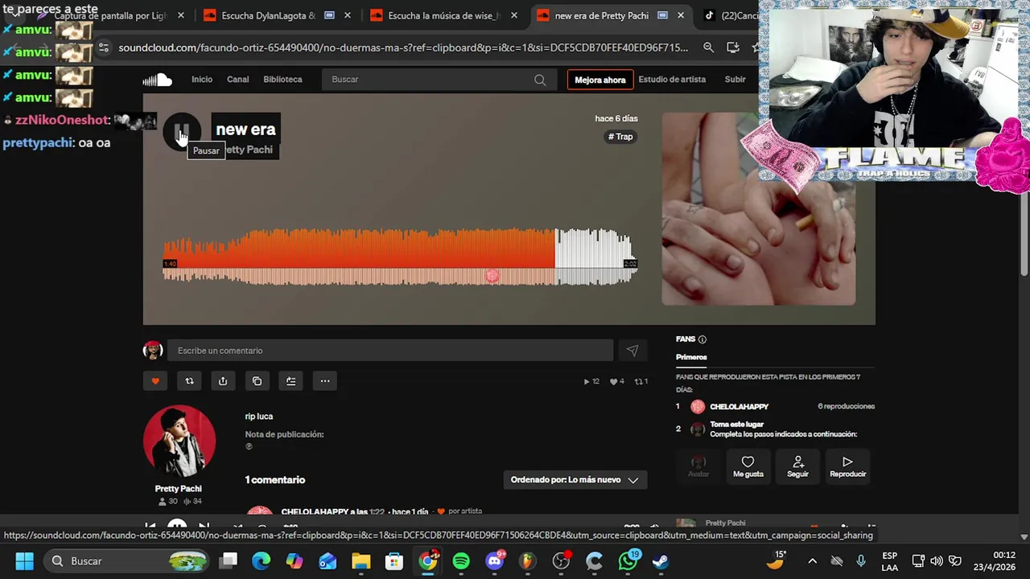Image resolution: width=1030 pixels, height=579 pixels.
Task: Send the comment with the arrow button
Action: click(x=632, y=351)
